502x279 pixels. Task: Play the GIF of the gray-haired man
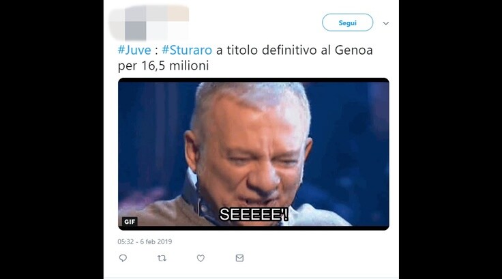click(254, 153)
